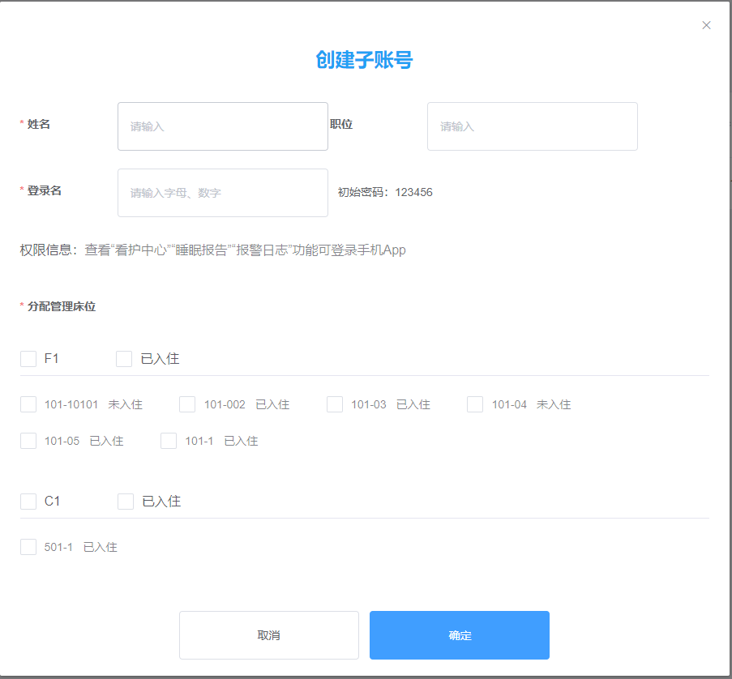
Task: Check the F1 ward group checkbox
Action: coord(28,358)
